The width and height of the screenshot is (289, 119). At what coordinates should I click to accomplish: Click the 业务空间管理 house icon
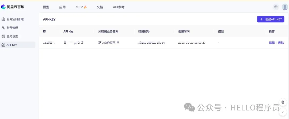coord(3,19)
